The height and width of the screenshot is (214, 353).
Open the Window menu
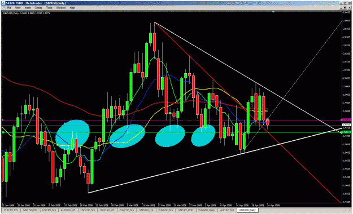point(61,8)
